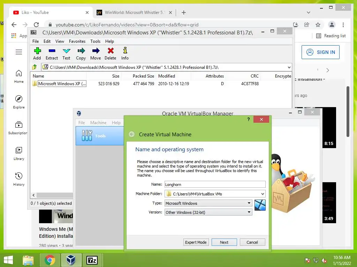Viewport: 357px width, 267px height.
Task: Open Chrome profile avatar menu
Action: coord(332,25)
